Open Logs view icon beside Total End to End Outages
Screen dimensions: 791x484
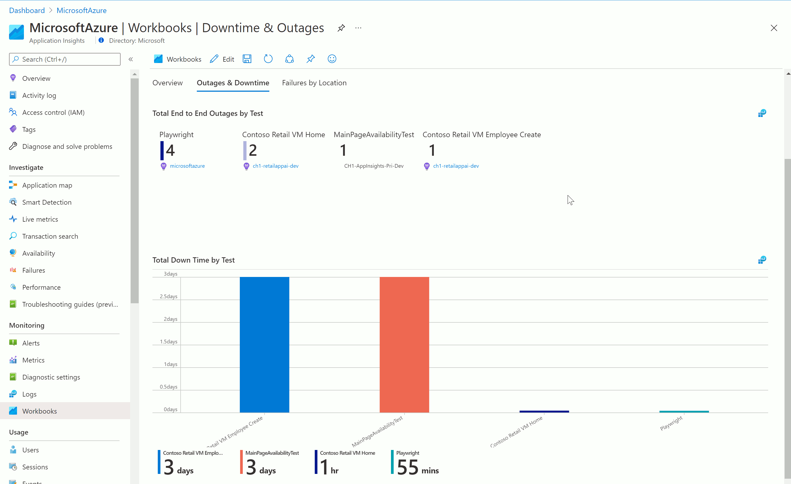762,113
